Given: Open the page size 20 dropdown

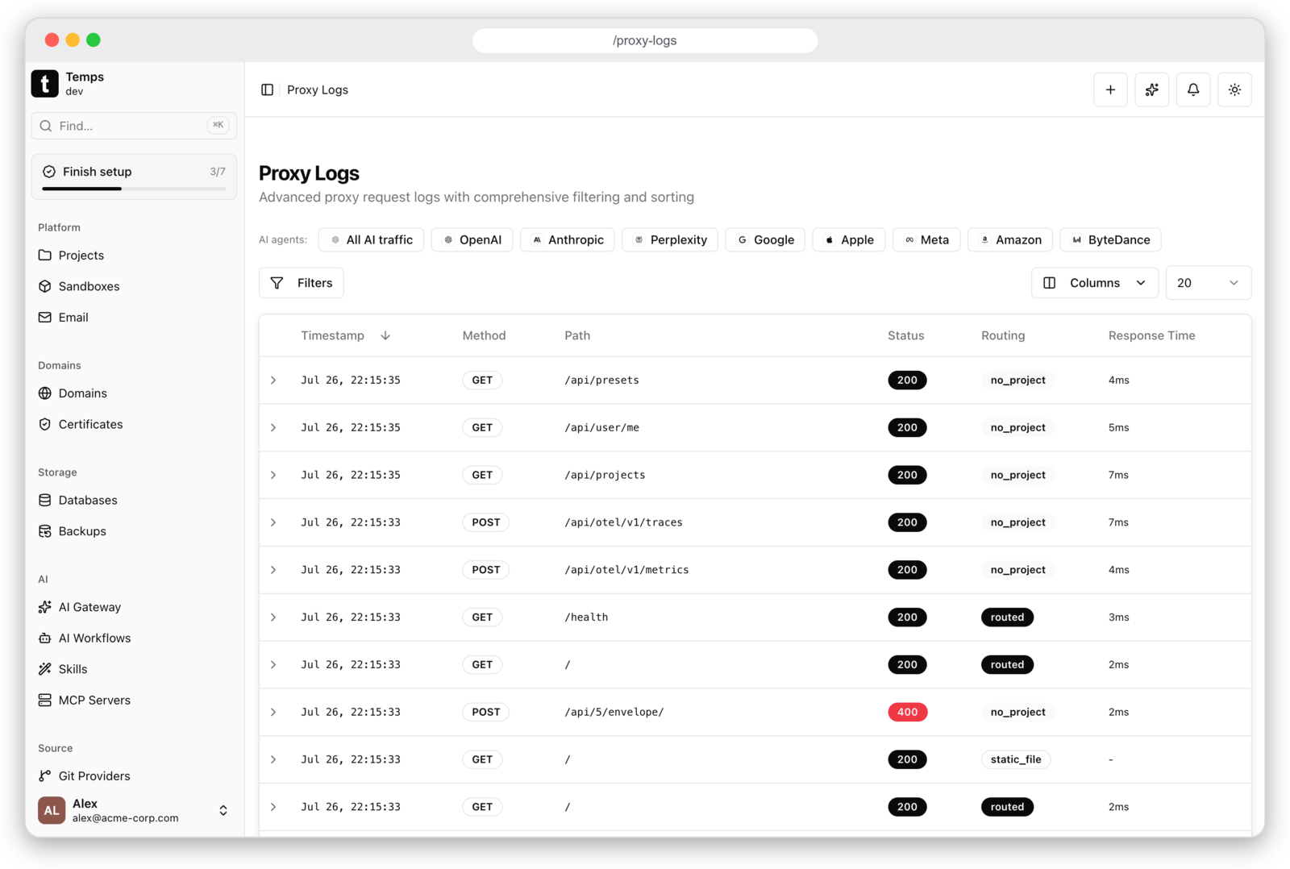Looking at the screenshot, I should 1209,283.
